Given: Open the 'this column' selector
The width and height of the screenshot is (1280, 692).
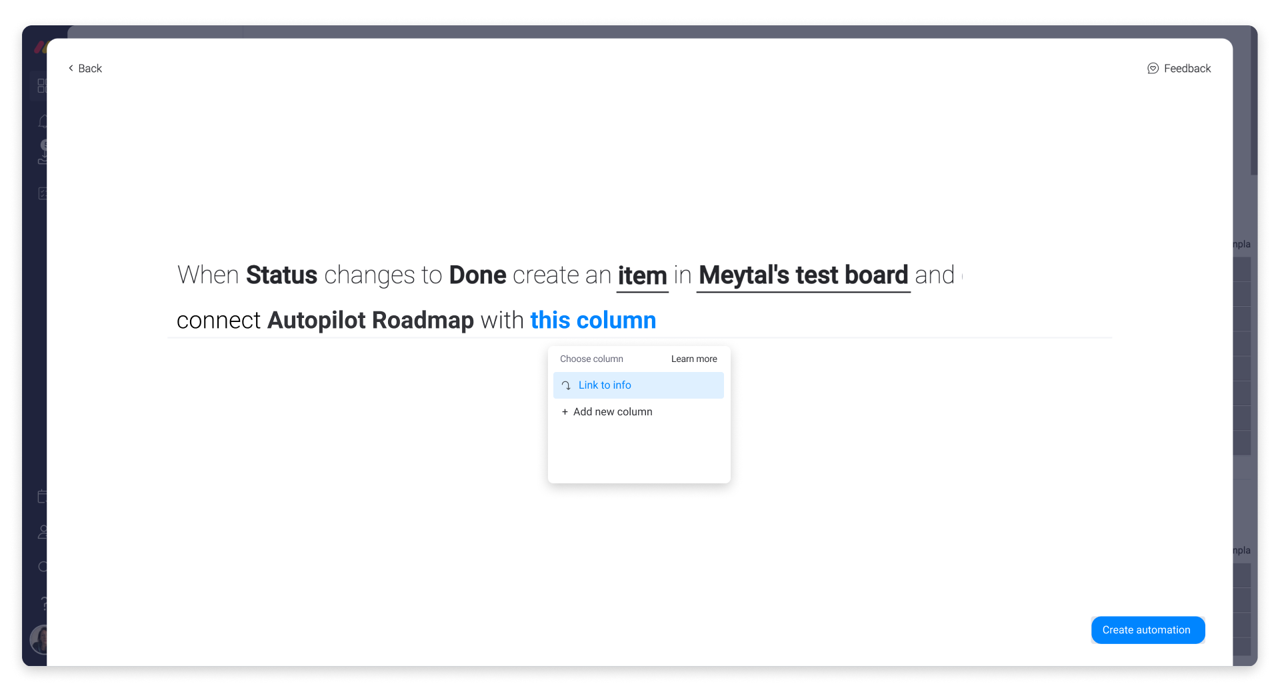Looking at the screenshot, I should [593, 320].
